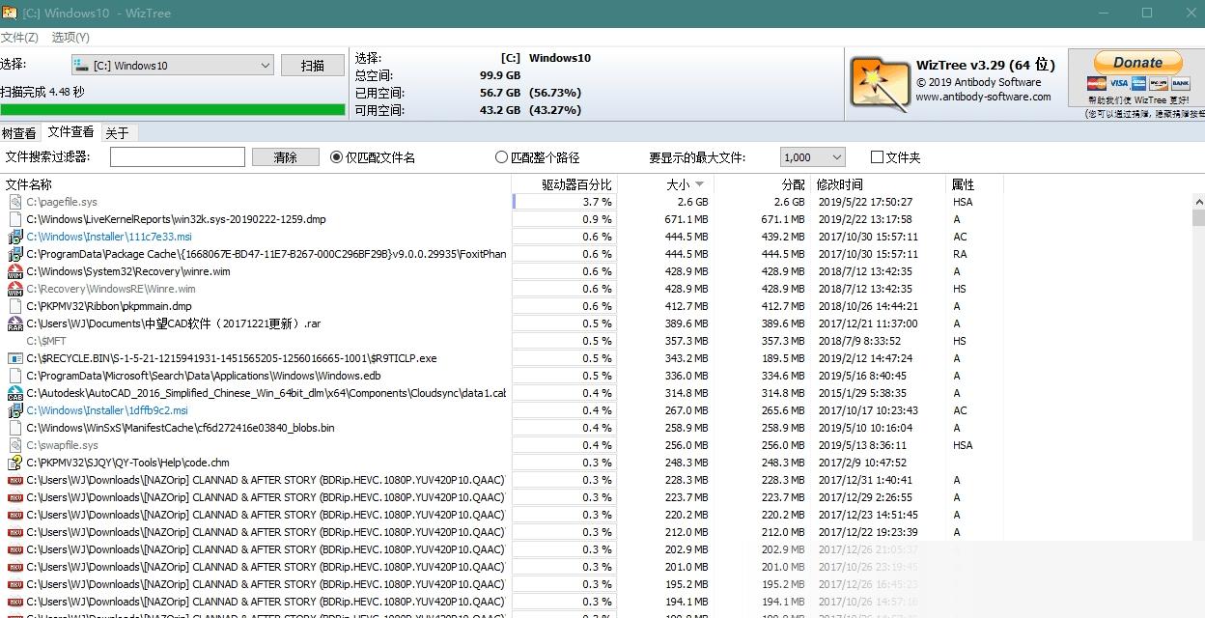1205x618 pixels.
Task: Sort by 文件名称 column header
Action: click(x=256, y=184)
